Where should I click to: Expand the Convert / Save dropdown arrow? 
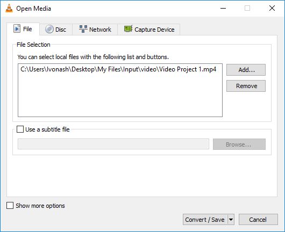231,220
